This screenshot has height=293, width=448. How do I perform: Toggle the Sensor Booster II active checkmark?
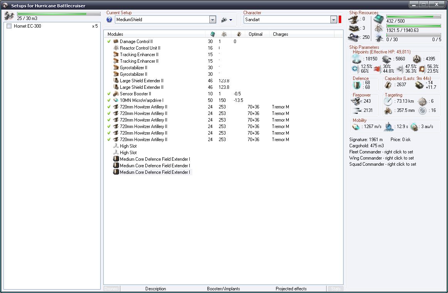pyautogui.click(x=109, y=93)
